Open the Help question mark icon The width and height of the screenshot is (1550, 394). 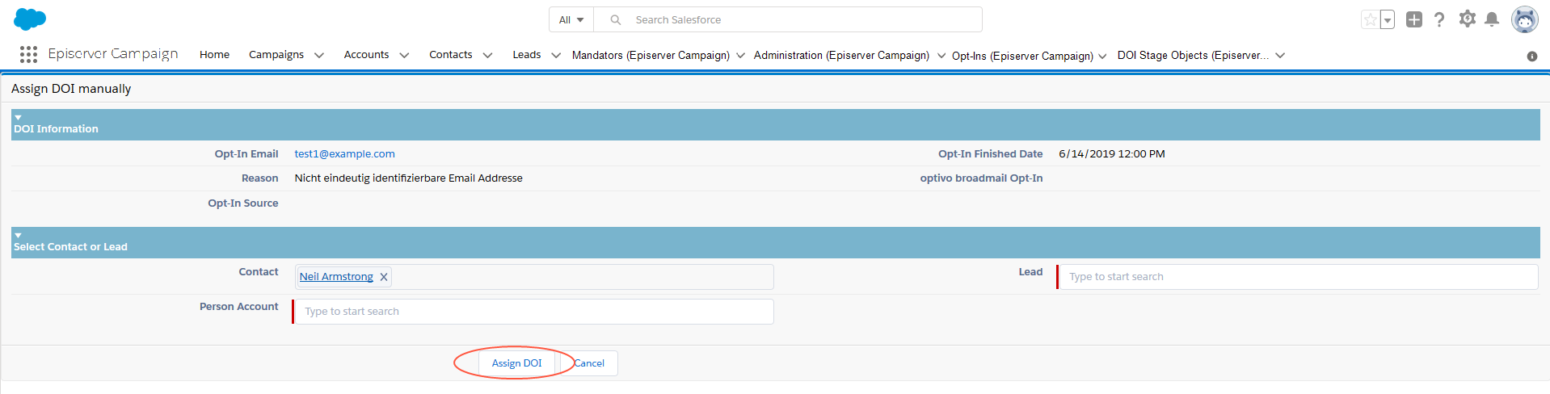tap(1439, 20)
